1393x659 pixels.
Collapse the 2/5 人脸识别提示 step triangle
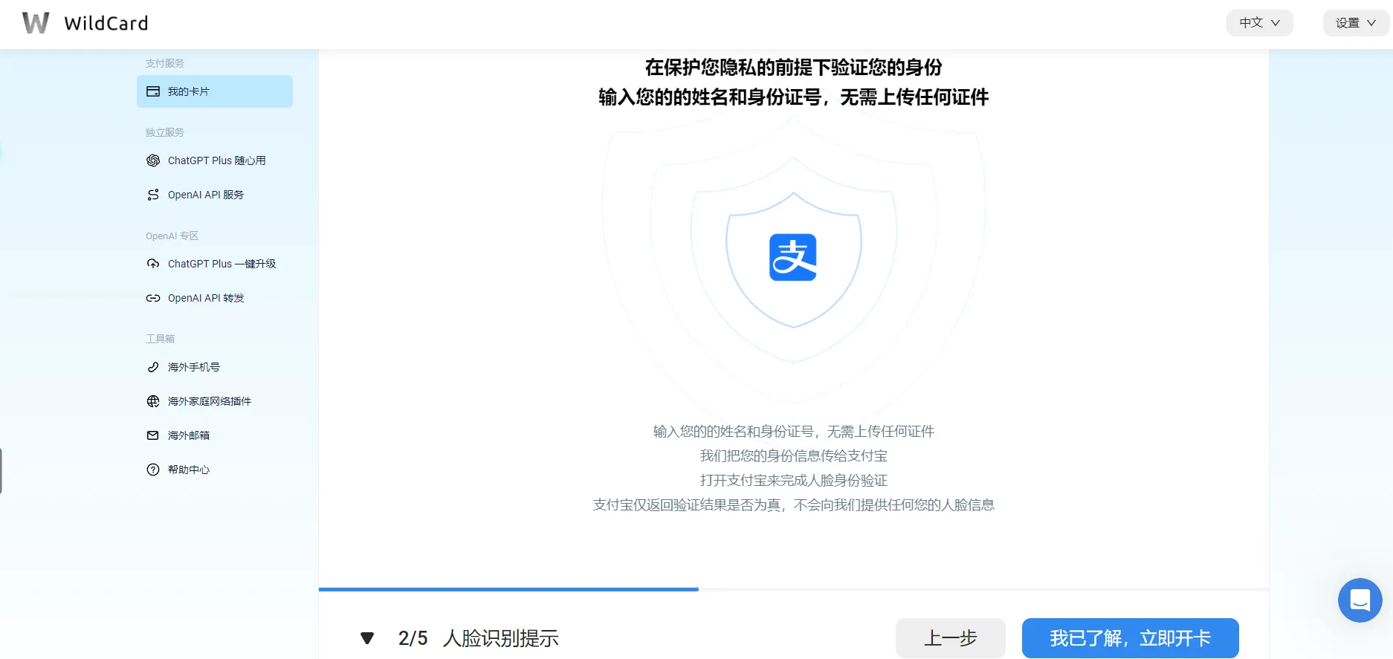click(x=367, y=638)
